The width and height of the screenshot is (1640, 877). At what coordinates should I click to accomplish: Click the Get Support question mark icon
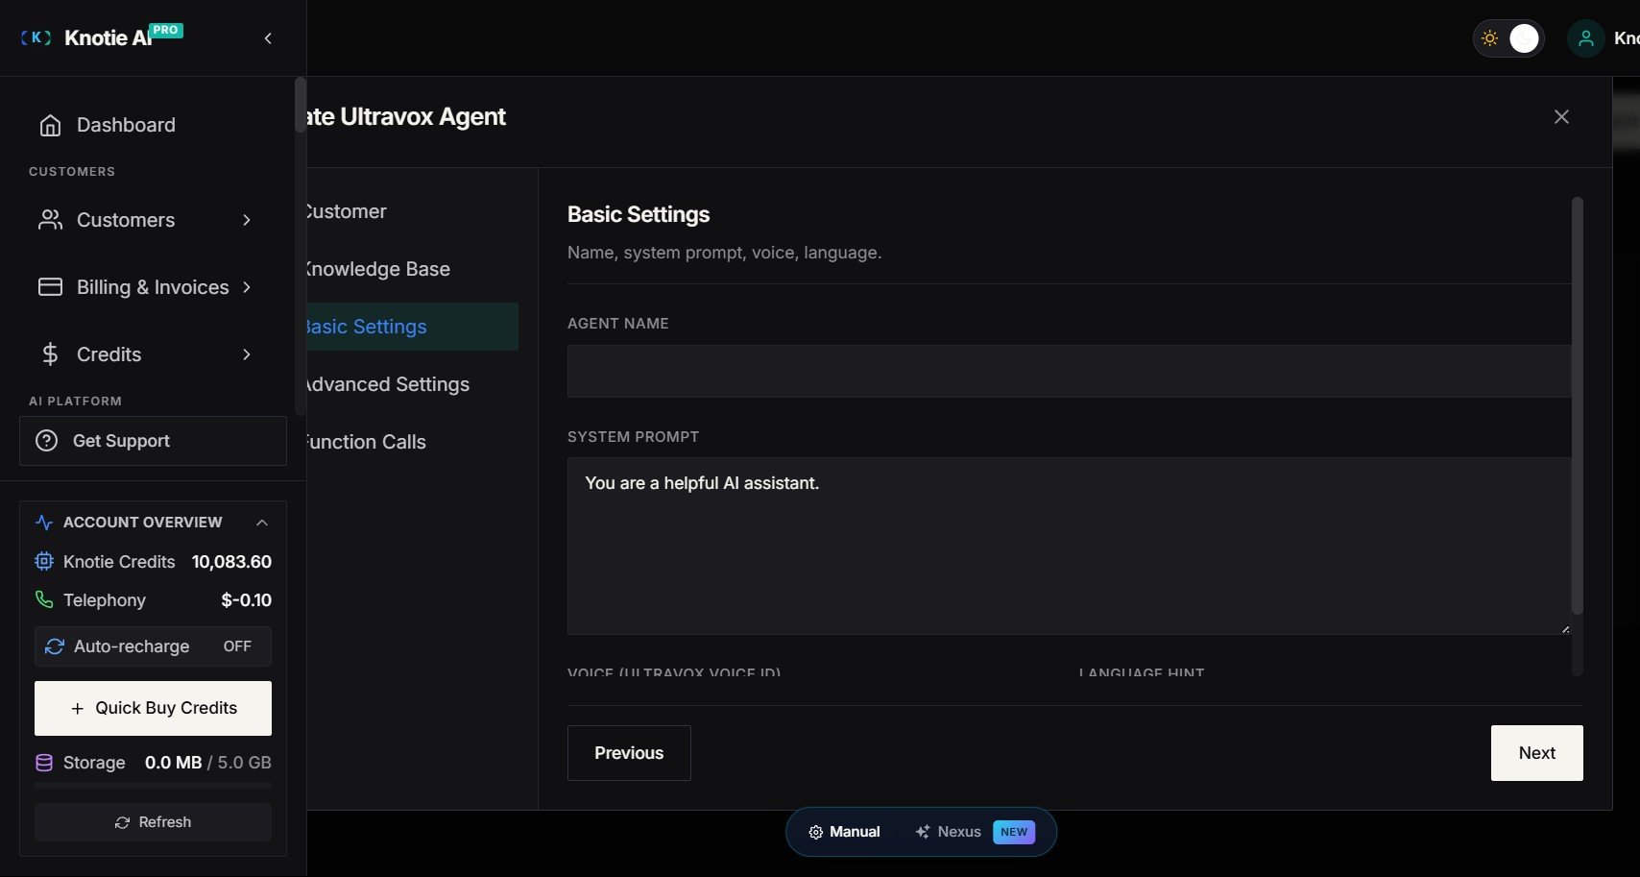(46, 441)
